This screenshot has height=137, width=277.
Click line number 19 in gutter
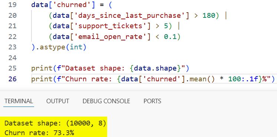point(12,5)
